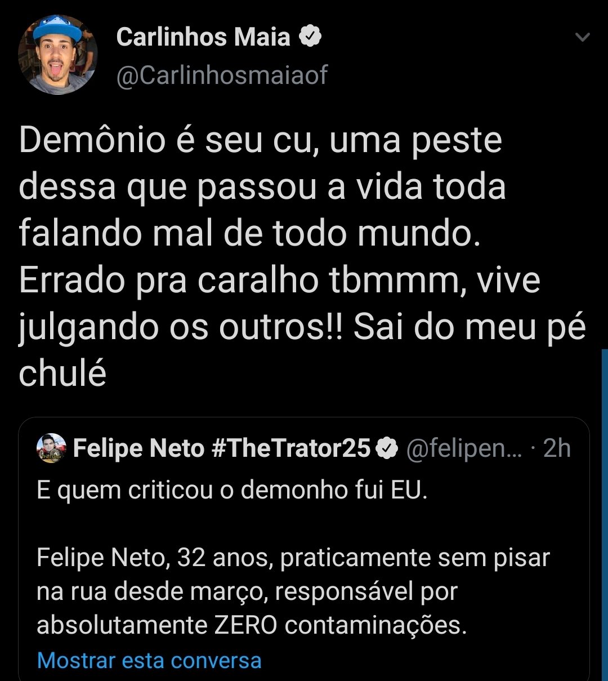Click the 2h timestamp on the quoted tweet
The height and width of the screenshot is (681, 608).
click(x=557, y=449)
